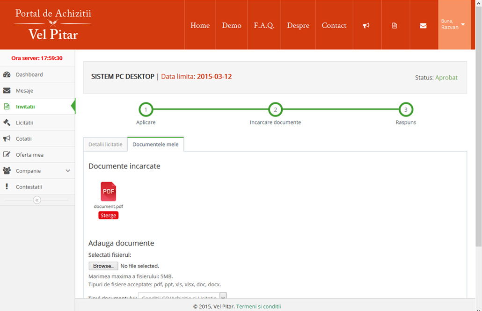The width and height of the screenshot is (482, 311).
Task: Click the Ora server time text
Action: click(37, 58)
